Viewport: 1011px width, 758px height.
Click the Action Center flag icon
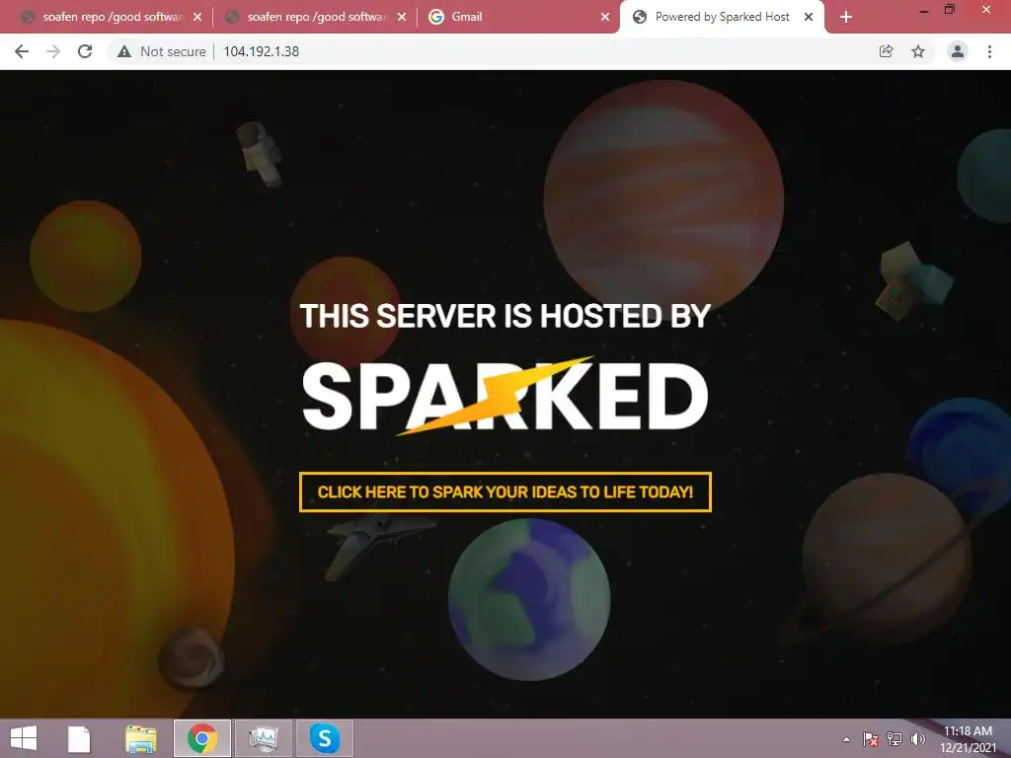click(x=871, y=739)
